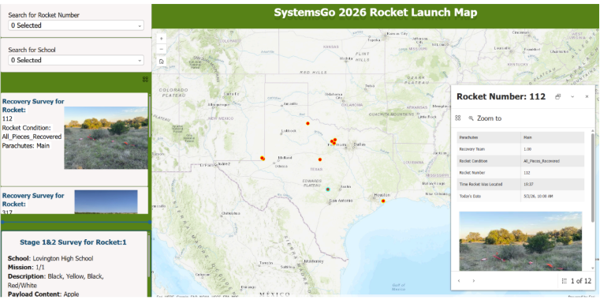Select the marker above the Texas map label
Viewport: 600px width, 300px height.
point(320,159)
